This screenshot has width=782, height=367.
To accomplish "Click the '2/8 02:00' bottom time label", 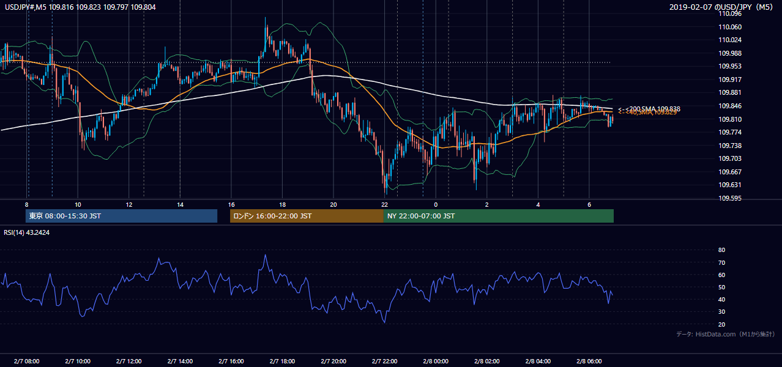I will pos(487,361).
